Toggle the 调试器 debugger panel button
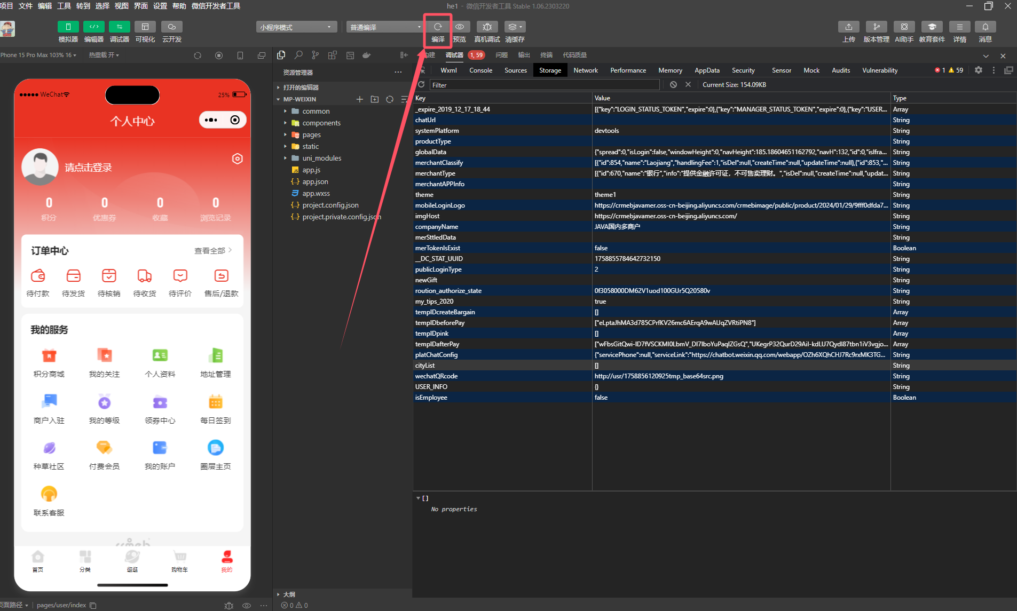The image size is (1017, 611). (x=119, y=27)
